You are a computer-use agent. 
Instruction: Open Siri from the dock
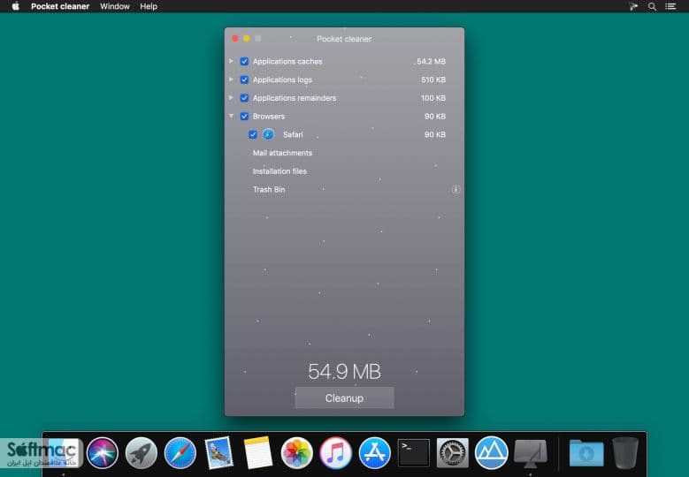(103, 453)
